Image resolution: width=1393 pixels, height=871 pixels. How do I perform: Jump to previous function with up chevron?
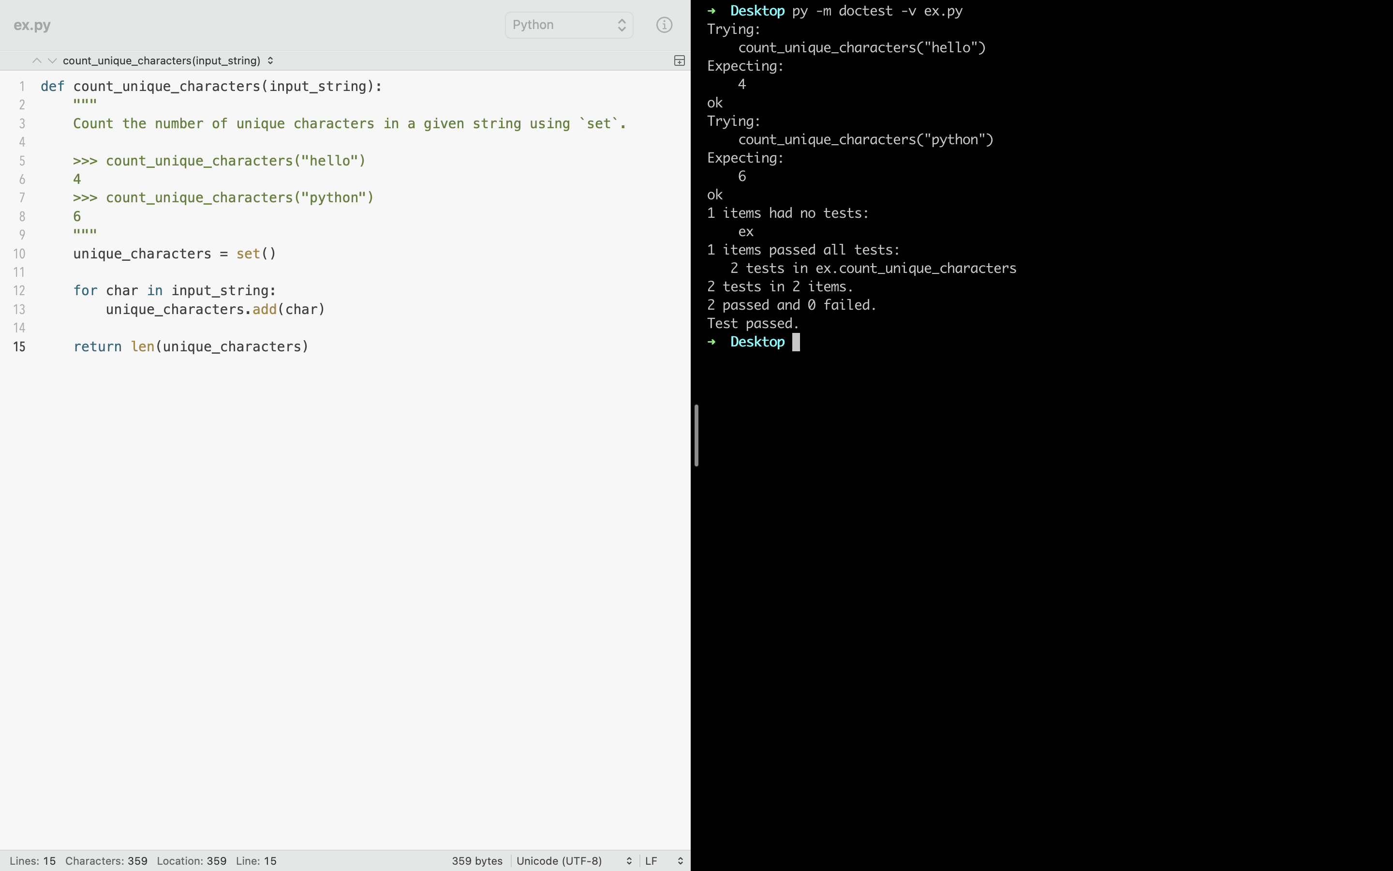(36, 60)
